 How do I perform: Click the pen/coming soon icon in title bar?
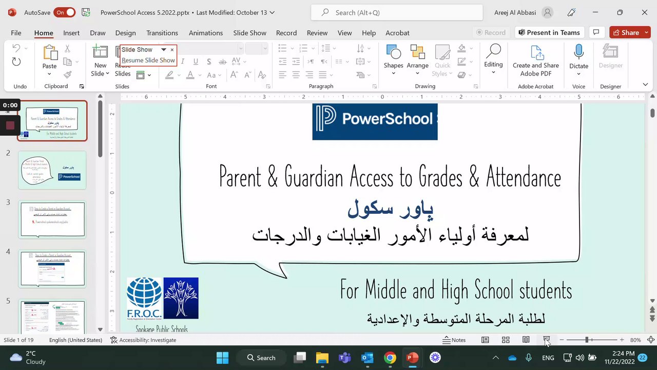[x=572, y=12]
